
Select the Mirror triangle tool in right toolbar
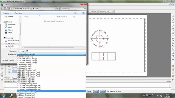tap(173, 23)
